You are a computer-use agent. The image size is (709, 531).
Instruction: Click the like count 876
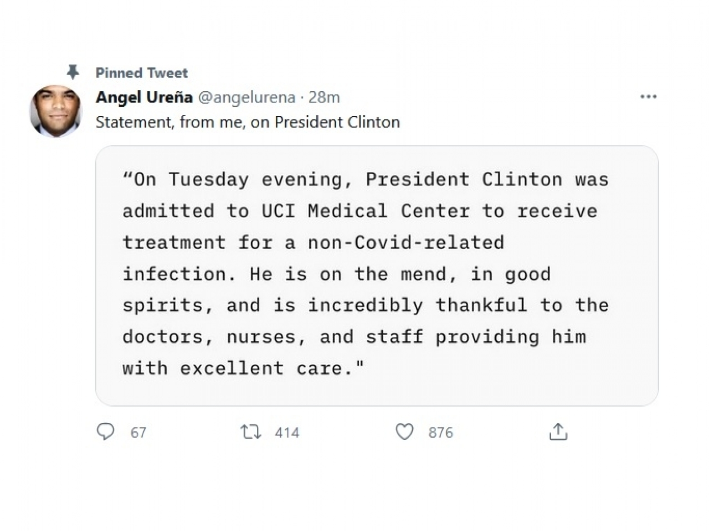point(440,433)
